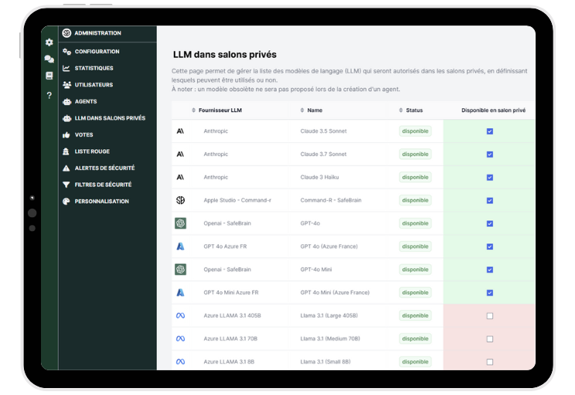Sort table by Status column
575x395 pixels.
(413, 111)
